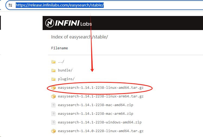Click the site settings icon in address bar
The height and width of the screenshot is (137, 203).
10,5
